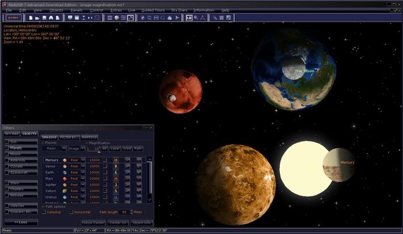This screenshot has width=403, height=234.
Task: Click the Follow Center button
Action: (x=93, y=223)
